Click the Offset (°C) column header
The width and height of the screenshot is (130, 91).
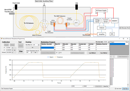click(x=58, y=44)
